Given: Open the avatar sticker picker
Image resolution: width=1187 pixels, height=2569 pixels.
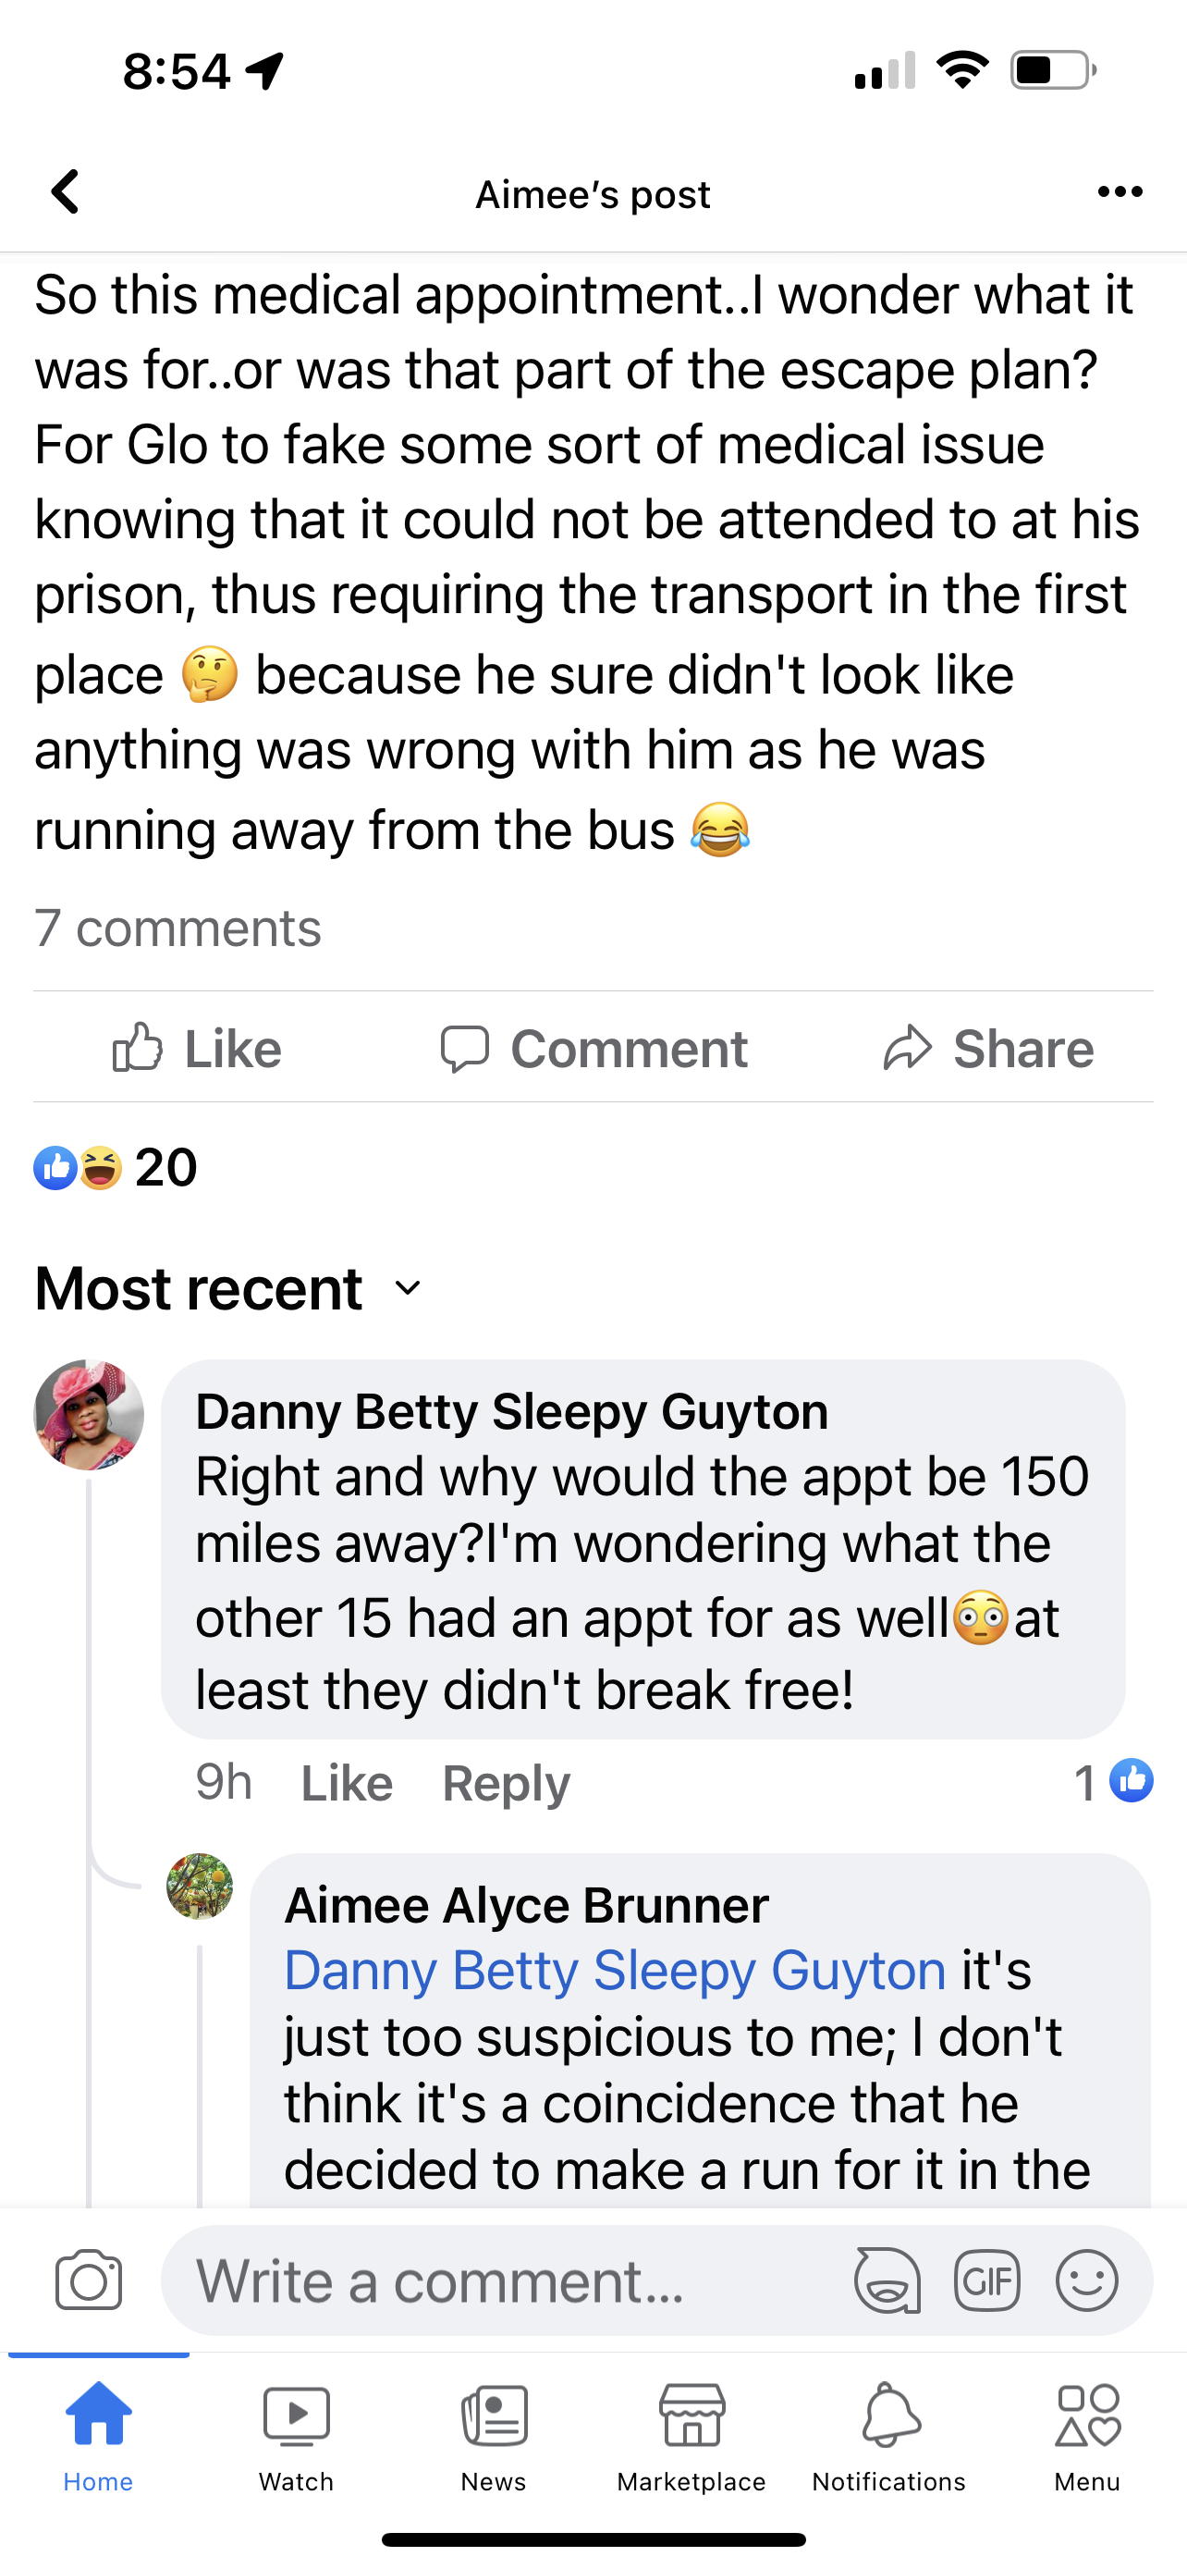Looking at the screenshot, I should [887, 2280].
